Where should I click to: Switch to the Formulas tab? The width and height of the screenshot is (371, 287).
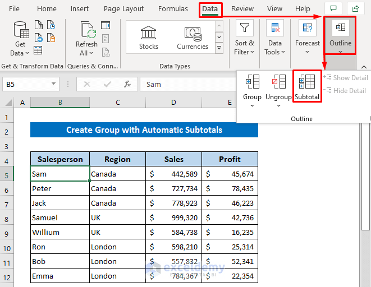point(173,9)
